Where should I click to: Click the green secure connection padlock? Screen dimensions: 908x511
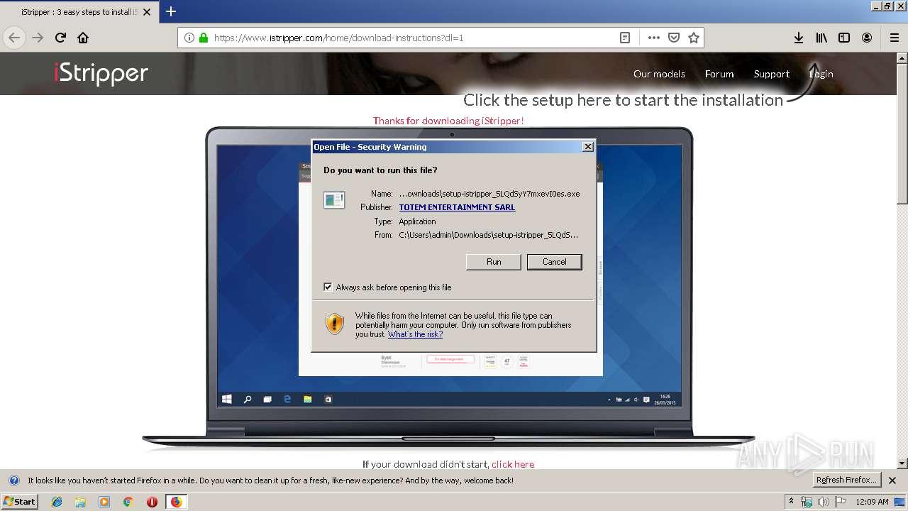204,38
